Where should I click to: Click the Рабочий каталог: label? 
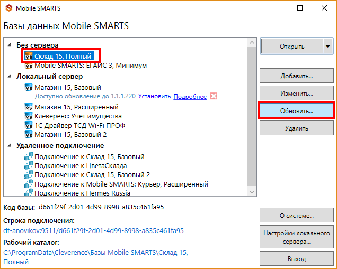[x=31, y=243]
